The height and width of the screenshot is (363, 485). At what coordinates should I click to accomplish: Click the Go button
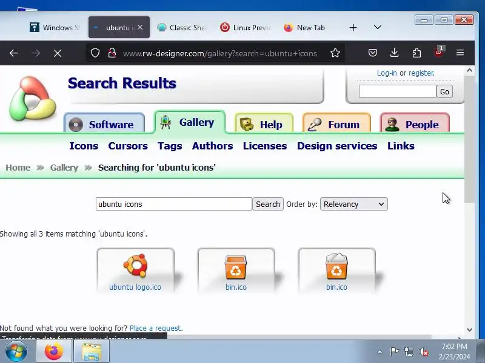444,91
